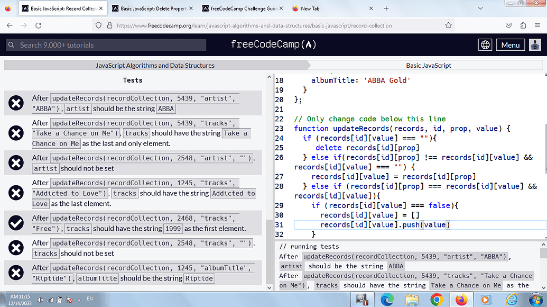Image resolution: width=547 pixels, height=307 pixels.
Task: Launch Firefox from the taskbar
Action: pos(461,300)
